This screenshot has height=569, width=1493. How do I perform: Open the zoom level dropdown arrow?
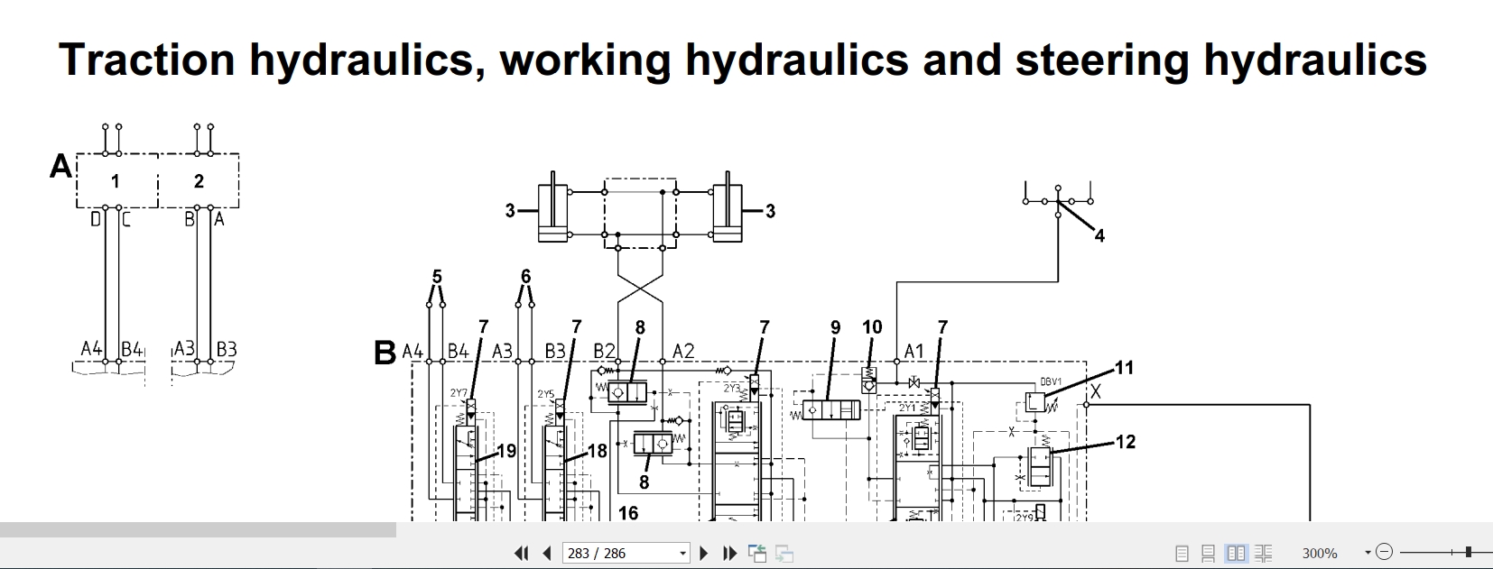tap(1368, 552)
